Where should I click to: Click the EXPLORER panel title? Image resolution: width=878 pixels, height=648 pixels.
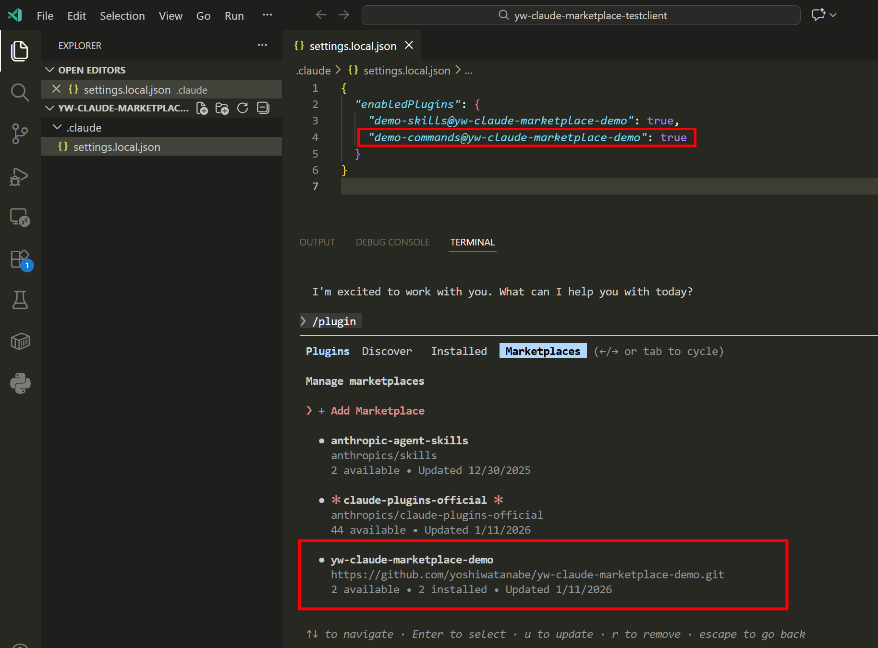point(80,46)
